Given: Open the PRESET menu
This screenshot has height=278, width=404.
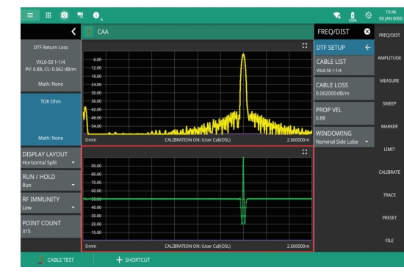Looking at the screenshot, I should [x=389, y=218].
